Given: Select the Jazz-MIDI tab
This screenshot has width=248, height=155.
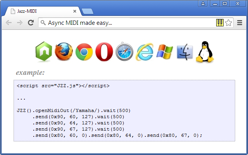Looking at the screenshot, I should (x=43, y=11).
